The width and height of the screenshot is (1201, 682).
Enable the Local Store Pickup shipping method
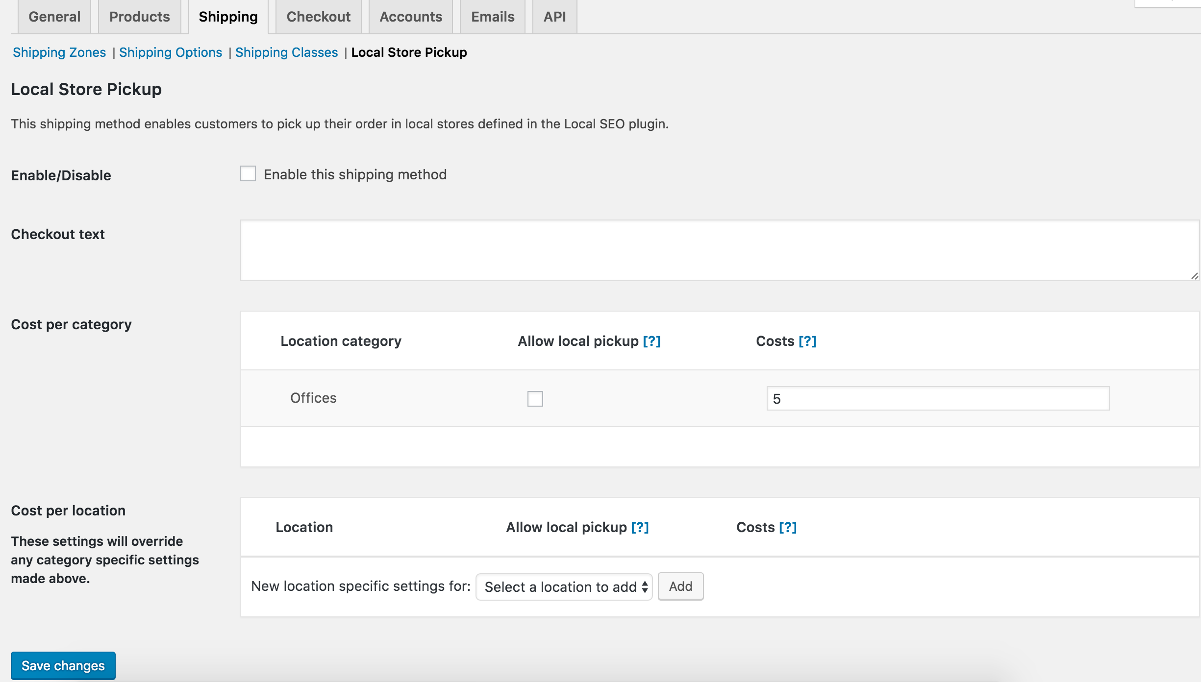(x=248, y=174)
